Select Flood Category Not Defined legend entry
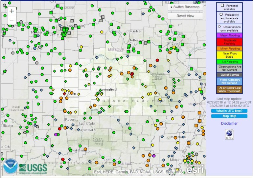Image resolution: width=253 pixels, height=178 pixels. (229, 81)
